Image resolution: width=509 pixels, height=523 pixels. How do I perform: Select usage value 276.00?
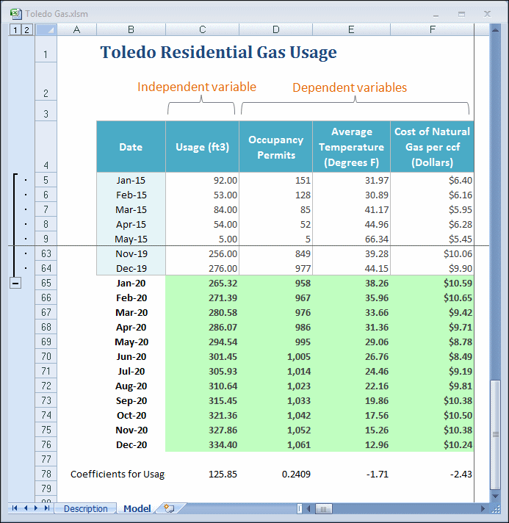click(203, 268)
